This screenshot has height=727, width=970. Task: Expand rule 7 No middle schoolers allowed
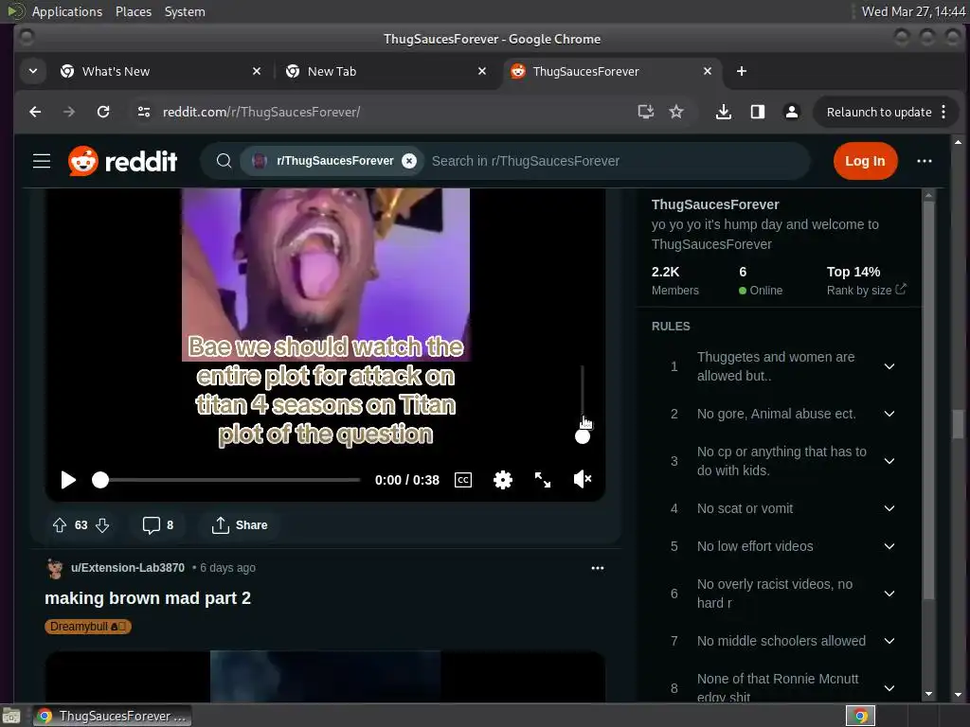pyautogui.click(x=889, y=641)
